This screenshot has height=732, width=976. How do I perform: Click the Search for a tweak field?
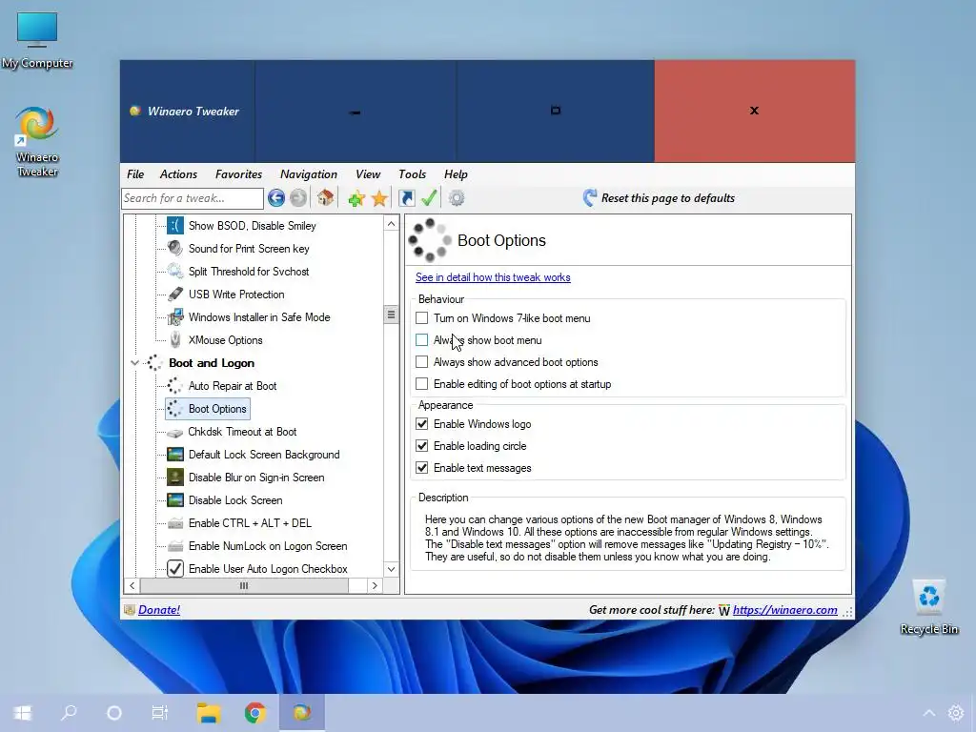pyautogui.click(x=193, y=198)
